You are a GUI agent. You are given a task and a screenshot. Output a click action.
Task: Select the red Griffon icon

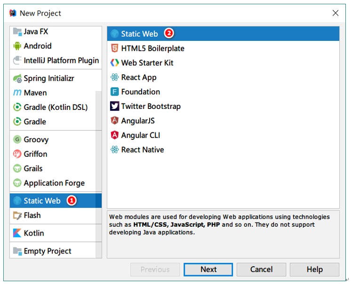pyautogui.click(x=17, y=154)
